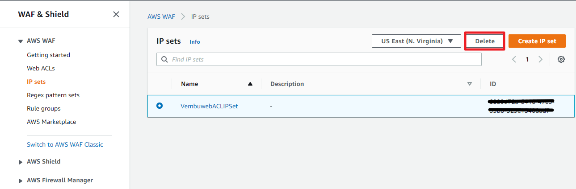Expand the AWS Firewall Manager section
Screen dimensions: 576x189
tap(21, 181)
